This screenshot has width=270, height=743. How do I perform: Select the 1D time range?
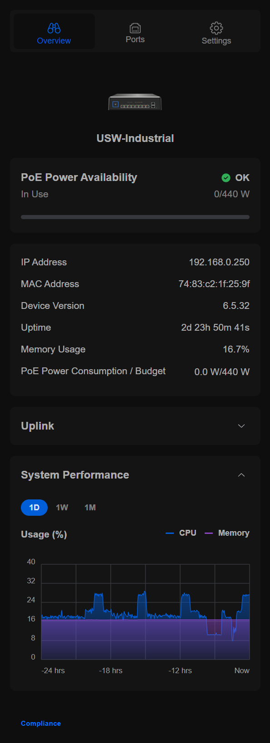[x=34, y=508]
